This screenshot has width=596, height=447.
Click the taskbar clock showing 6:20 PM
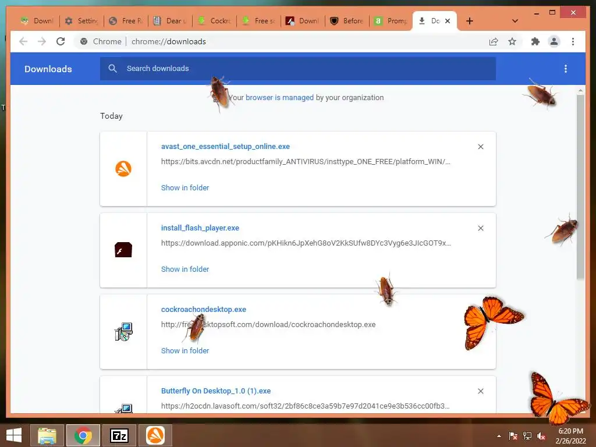tap(570, 436)
